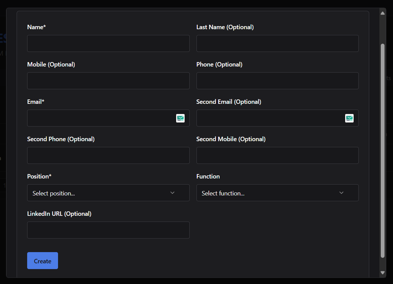The width and height of the screenshot is (393, 284).
Task: Click inside the Second Email field
Action: [270, 118]
